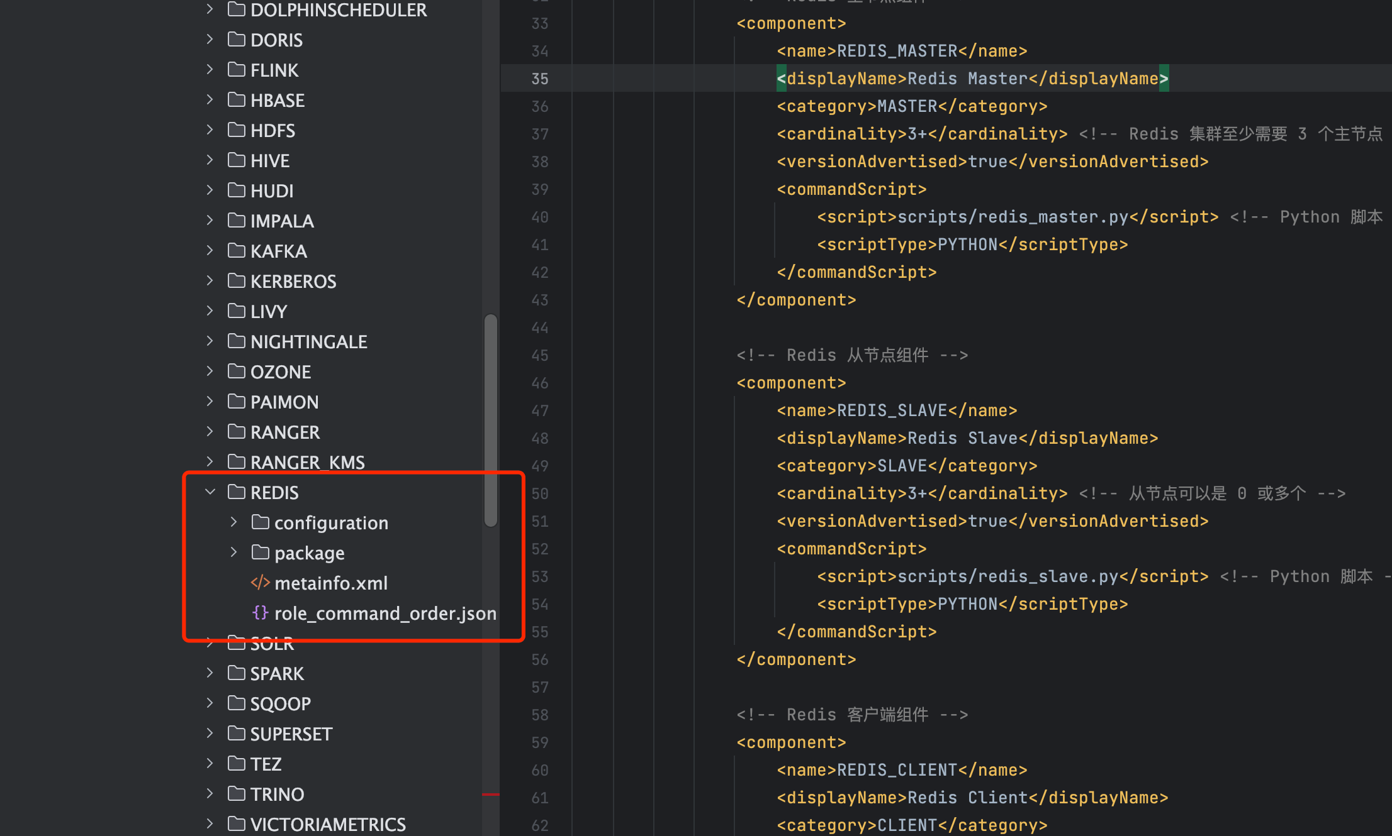Viewport: 1392px width, 836px height.
Task: Click scripts/redis_slave.py script line
Action: tap(1013, 576)
